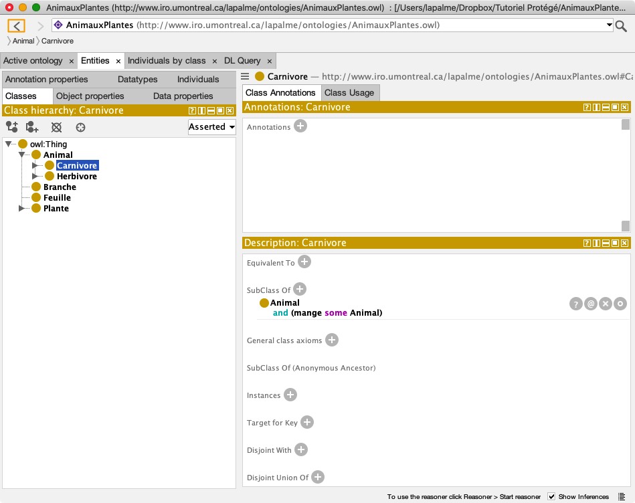Viewport: 635px width, 503px height.
Task: Open the Class Usage tab
Action: click(x=349, y=93)
